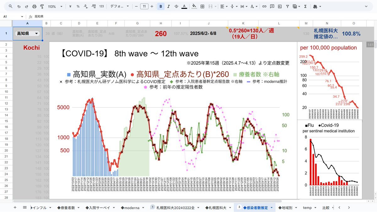Redo the last action
The image size is (377, 212).
pos(26,6)
